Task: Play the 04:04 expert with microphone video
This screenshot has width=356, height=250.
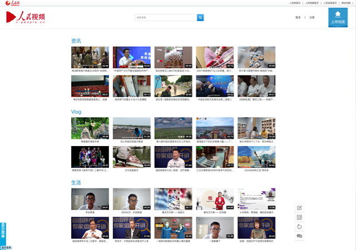Action: (90, 228)
